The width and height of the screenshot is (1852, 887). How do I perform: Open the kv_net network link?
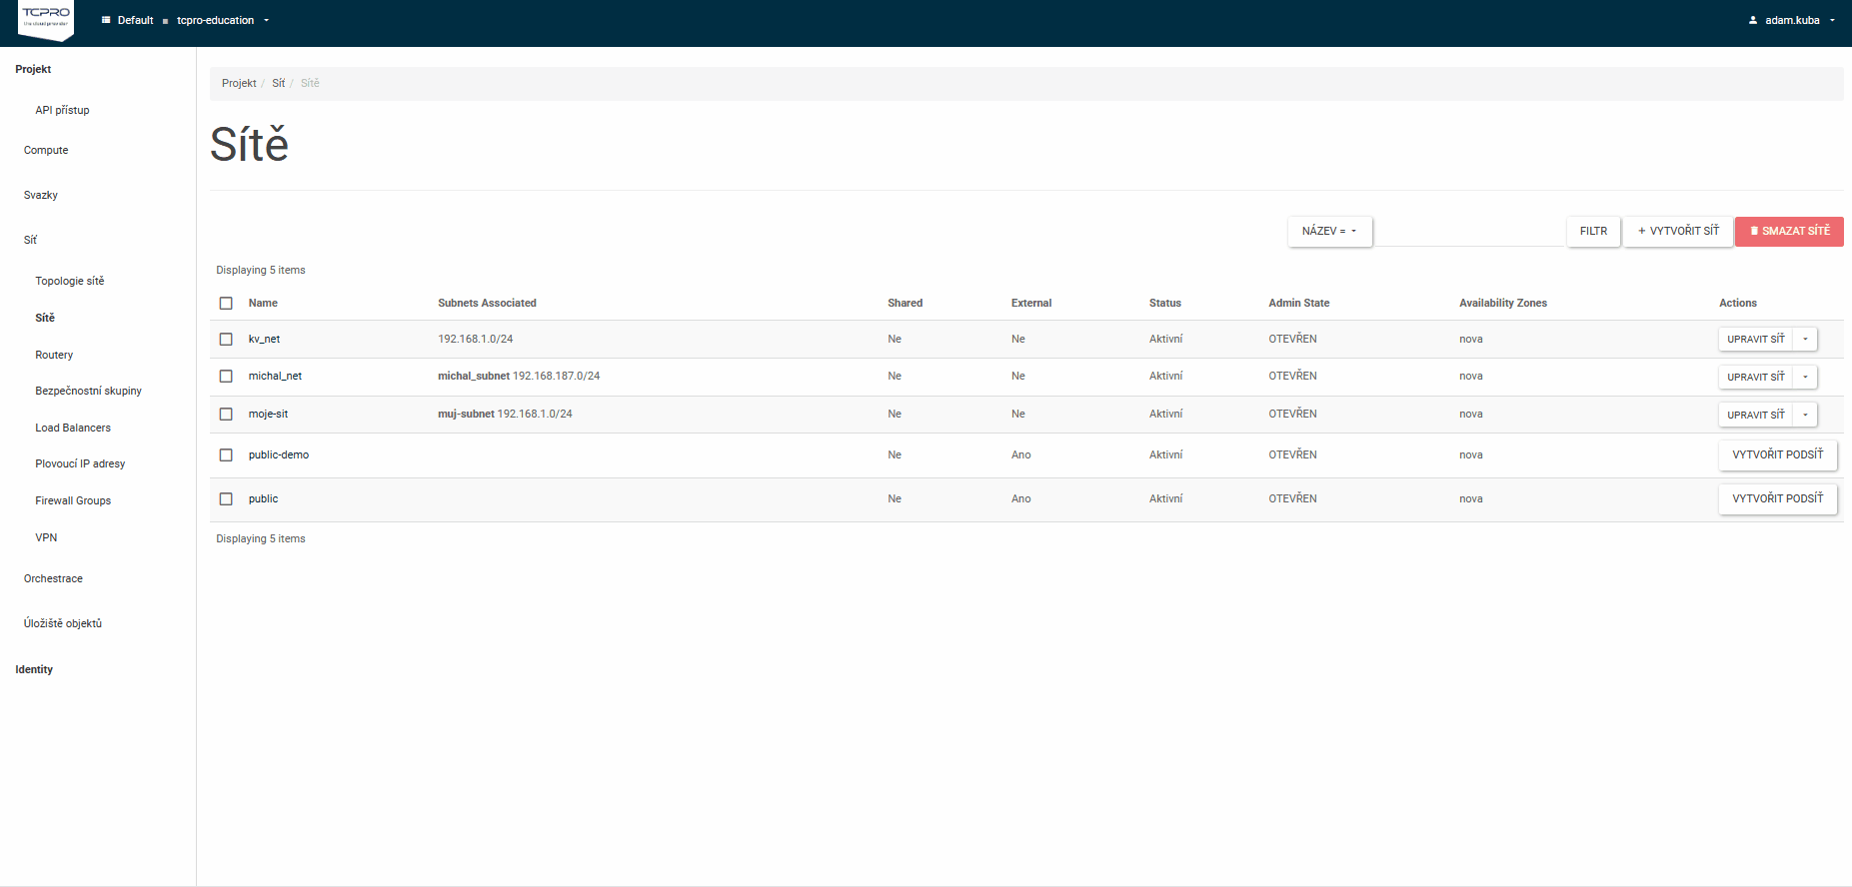pos(264,339)
